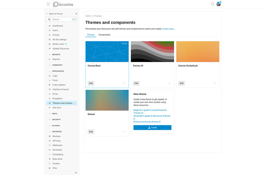The height and width of the screenshot is (175, 267).
Task: Click the Interface & layout icon
Action: click(50, 89)
